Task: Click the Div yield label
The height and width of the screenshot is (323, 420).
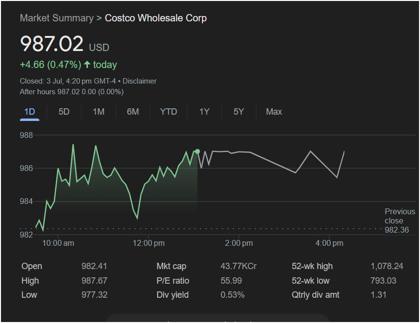Action: click(x=172, y=295)
